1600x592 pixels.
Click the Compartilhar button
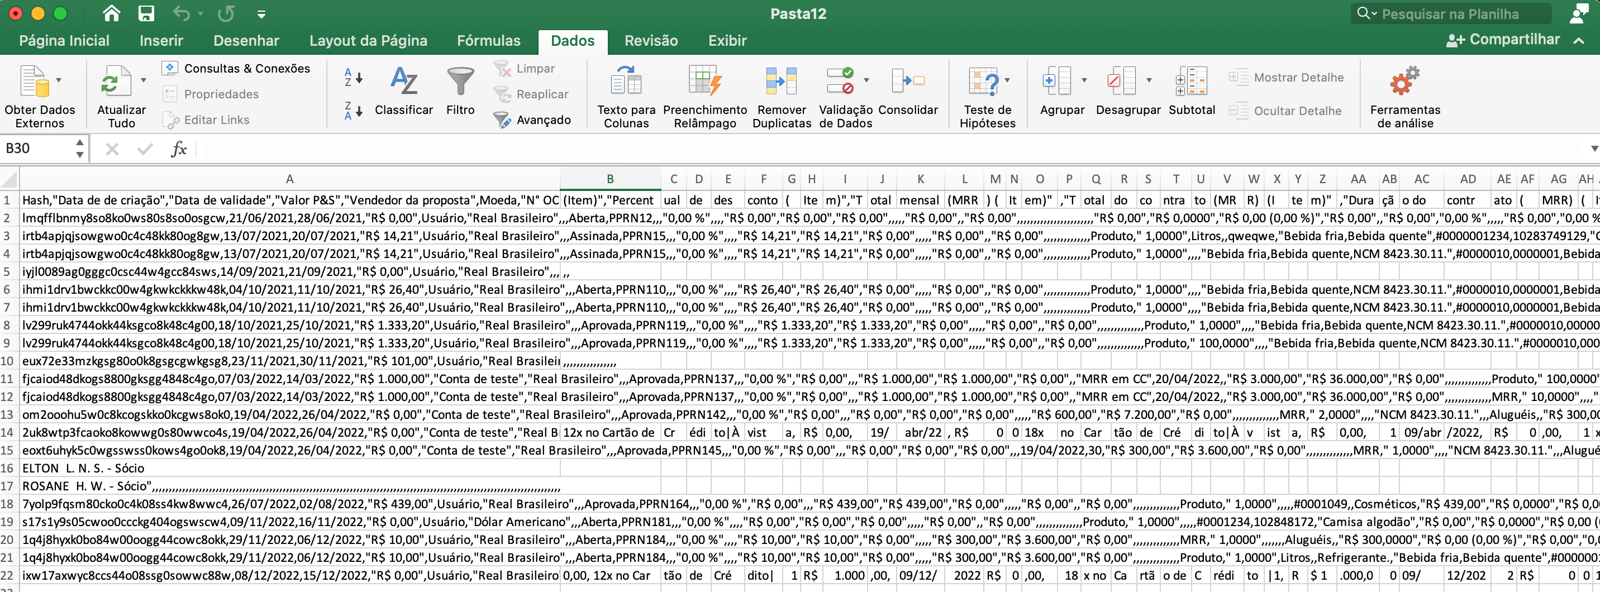[1504, 40]
